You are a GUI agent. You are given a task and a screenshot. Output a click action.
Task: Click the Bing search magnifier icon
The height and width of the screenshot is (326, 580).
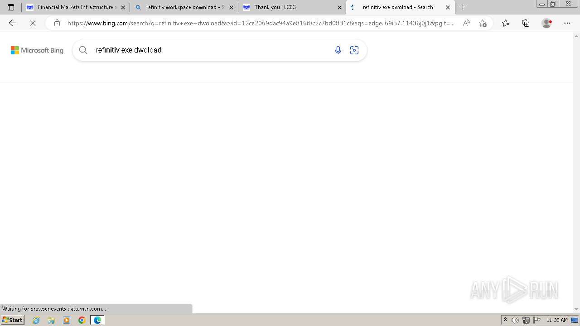click(x=83, y=50)
